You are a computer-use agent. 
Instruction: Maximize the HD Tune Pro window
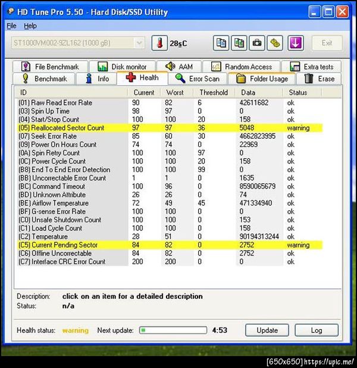[x=328, y=12]
